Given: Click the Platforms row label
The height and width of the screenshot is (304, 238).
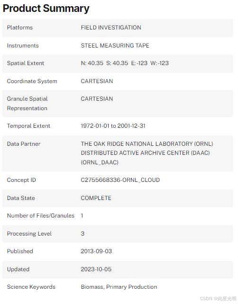Looking at the screenshot, I should point(20,28).
